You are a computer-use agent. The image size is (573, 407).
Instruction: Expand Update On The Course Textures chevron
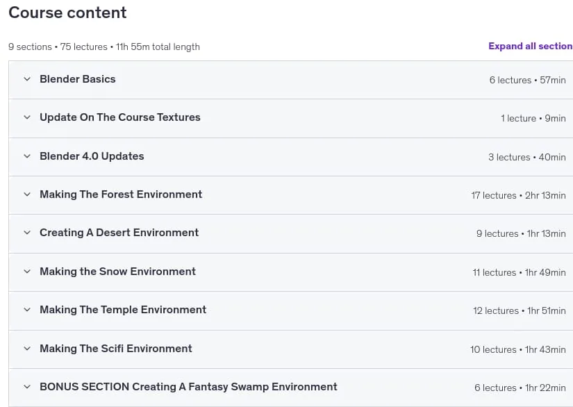coord(27,117)
